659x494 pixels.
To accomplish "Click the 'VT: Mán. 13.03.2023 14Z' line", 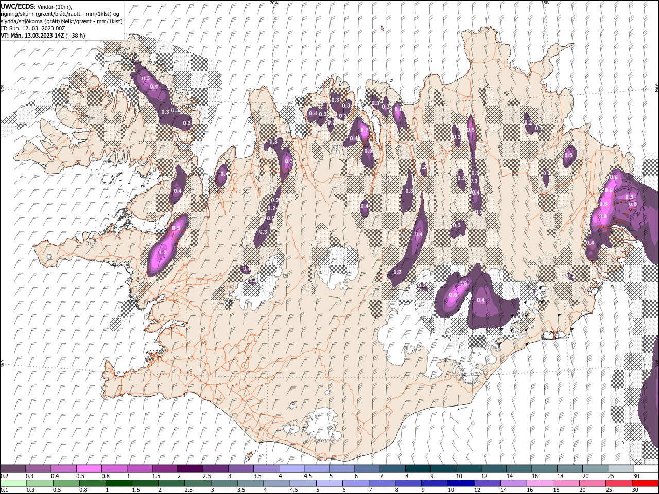I will pyautogui.click(x=32, y=36).
